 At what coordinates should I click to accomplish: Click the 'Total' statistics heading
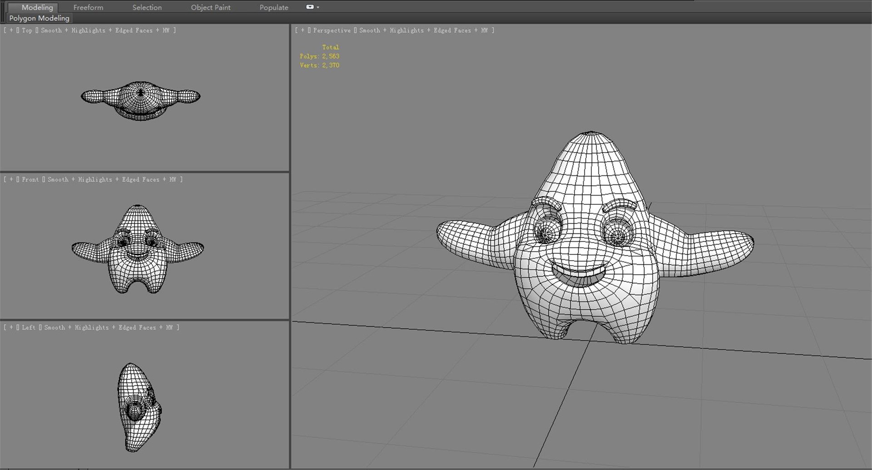click(330, 47)
